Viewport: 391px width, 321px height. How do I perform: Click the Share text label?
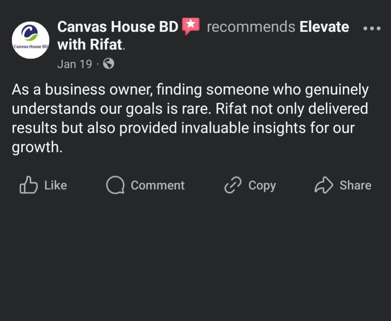click(x=355, y=185)
